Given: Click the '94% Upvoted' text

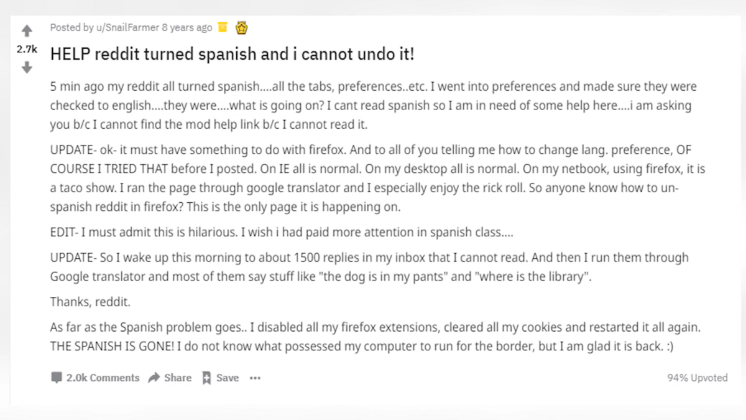Looking at the screenshot, I should coord(698,377).
